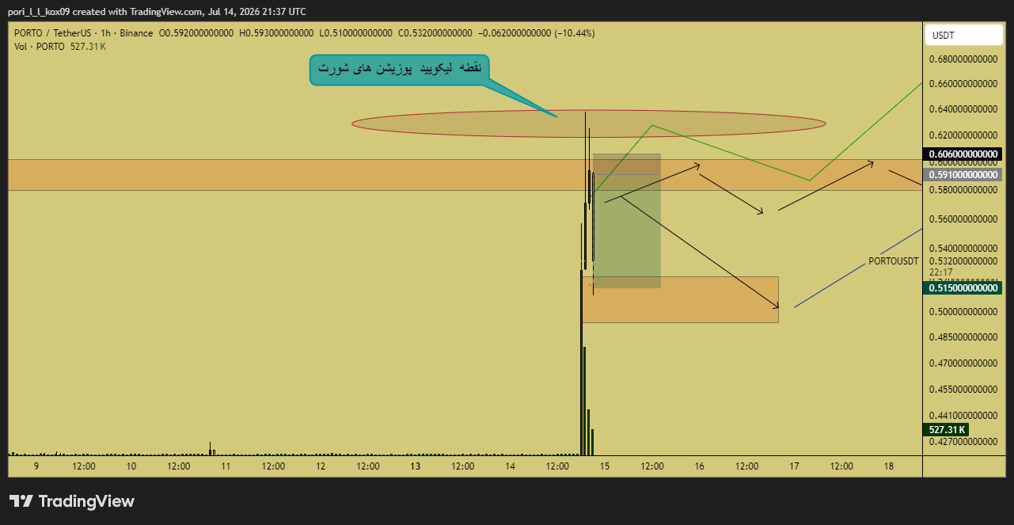Select the teal Persian text callout
1014x525 pixels.
pos(400,69)
